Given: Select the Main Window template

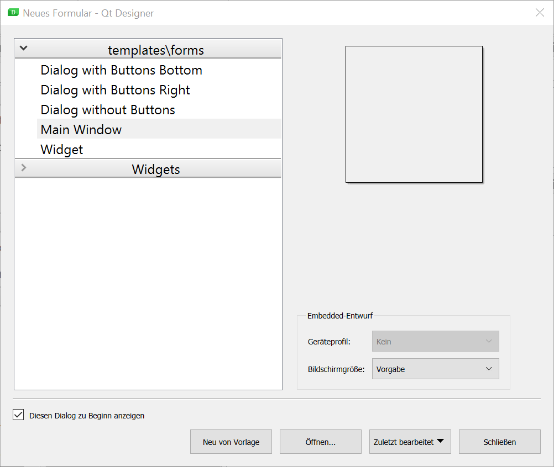Looking at the screenshot, I should coord(159,129).
